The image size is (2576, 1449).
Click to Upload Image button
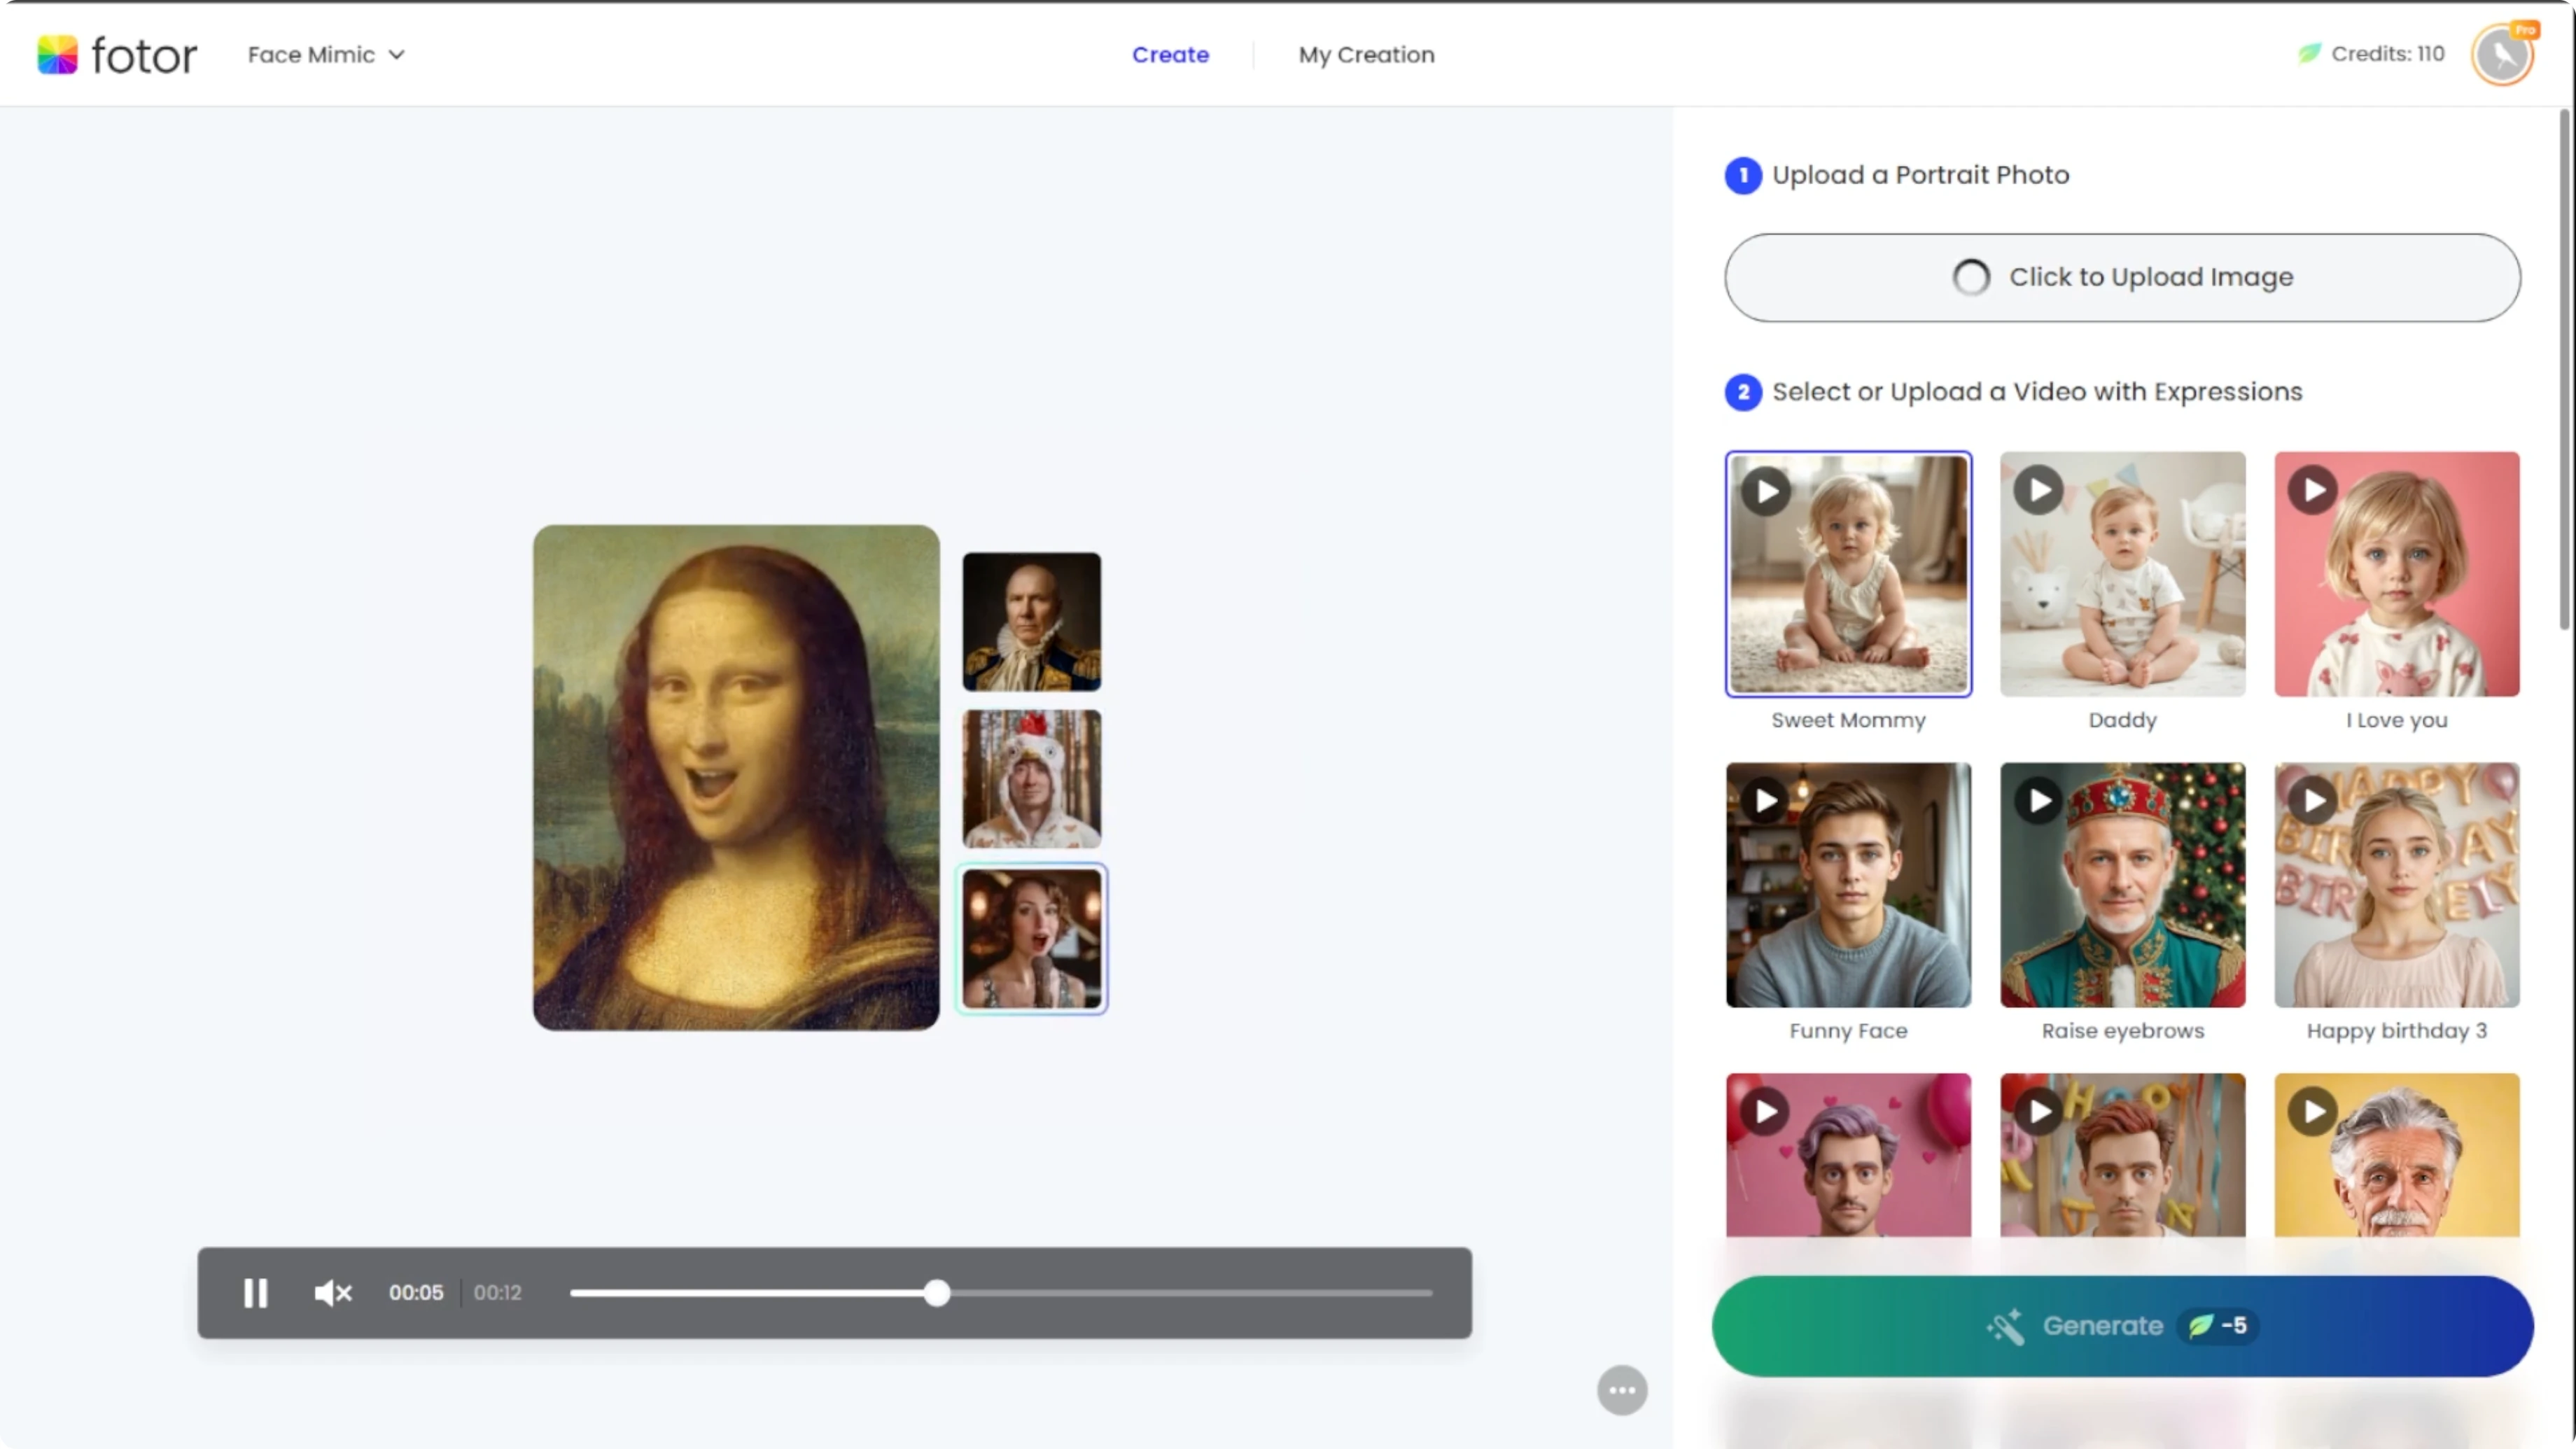tap(2122, 277)
